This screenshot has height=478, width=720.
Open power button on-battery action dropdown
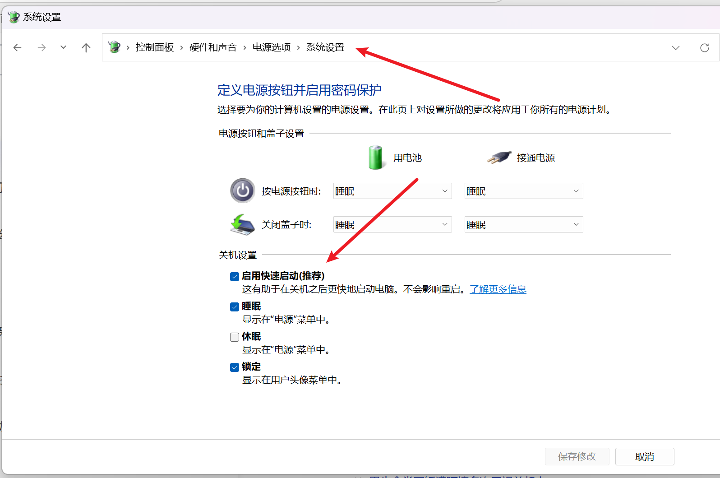pos(392,191)
